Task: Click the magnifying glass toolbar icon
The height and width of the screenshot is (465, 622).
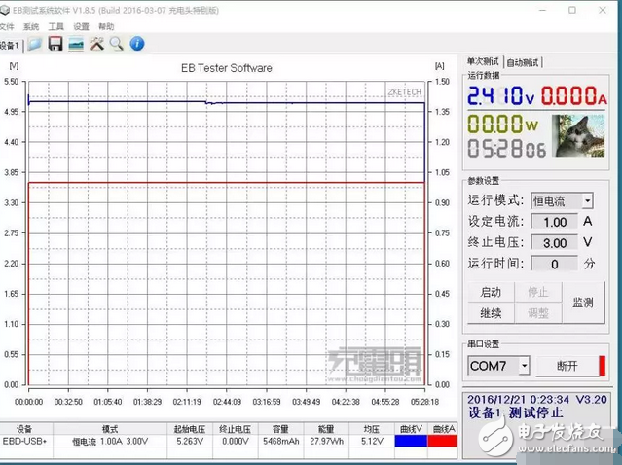Action: click(x=117, y=44)
